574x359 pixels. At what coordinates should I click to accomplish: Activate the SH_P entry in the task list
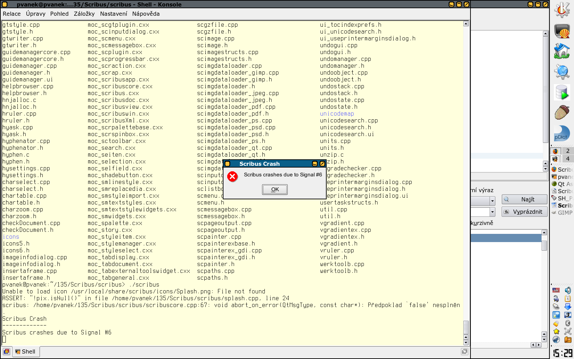(562, 198)
